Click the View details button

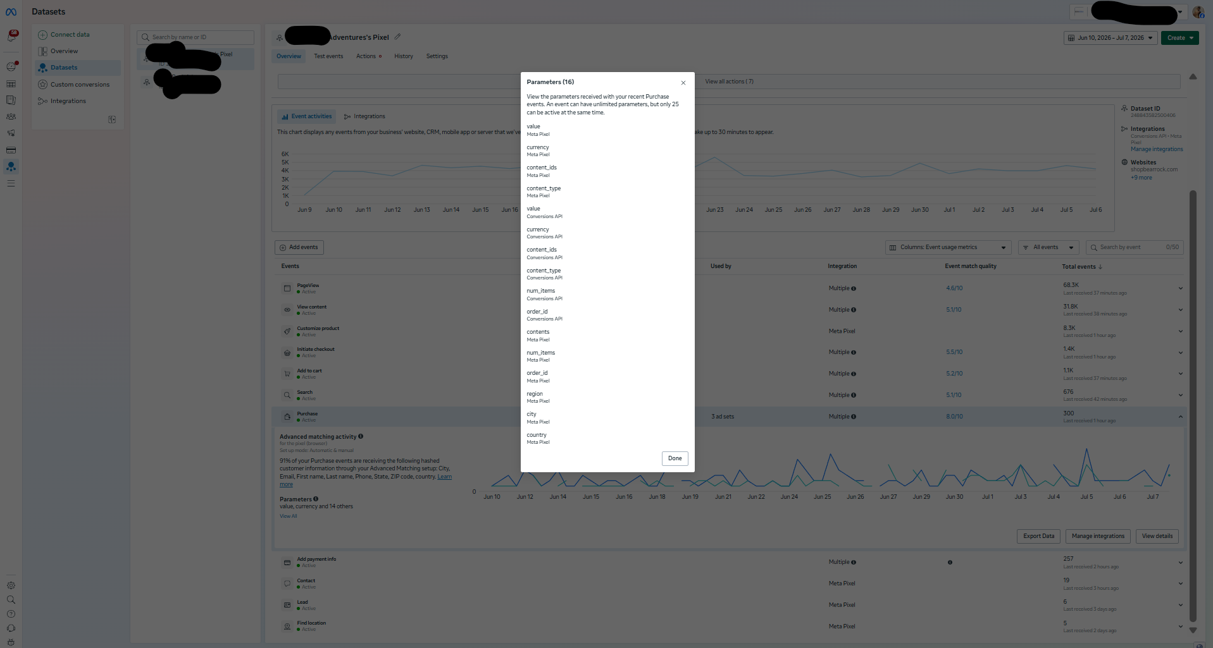pos(1157,536)
